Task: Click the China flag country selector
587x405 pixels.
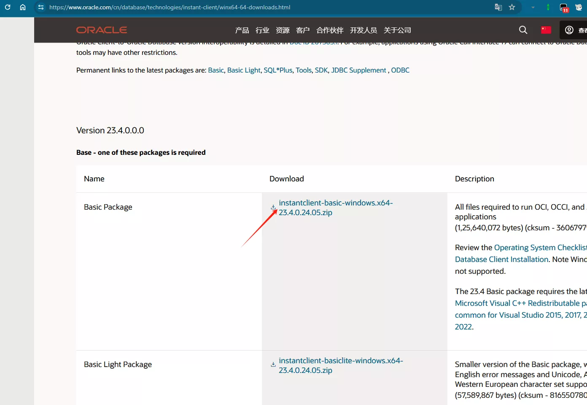Action: pyautogui.click(x=546, y=30)
